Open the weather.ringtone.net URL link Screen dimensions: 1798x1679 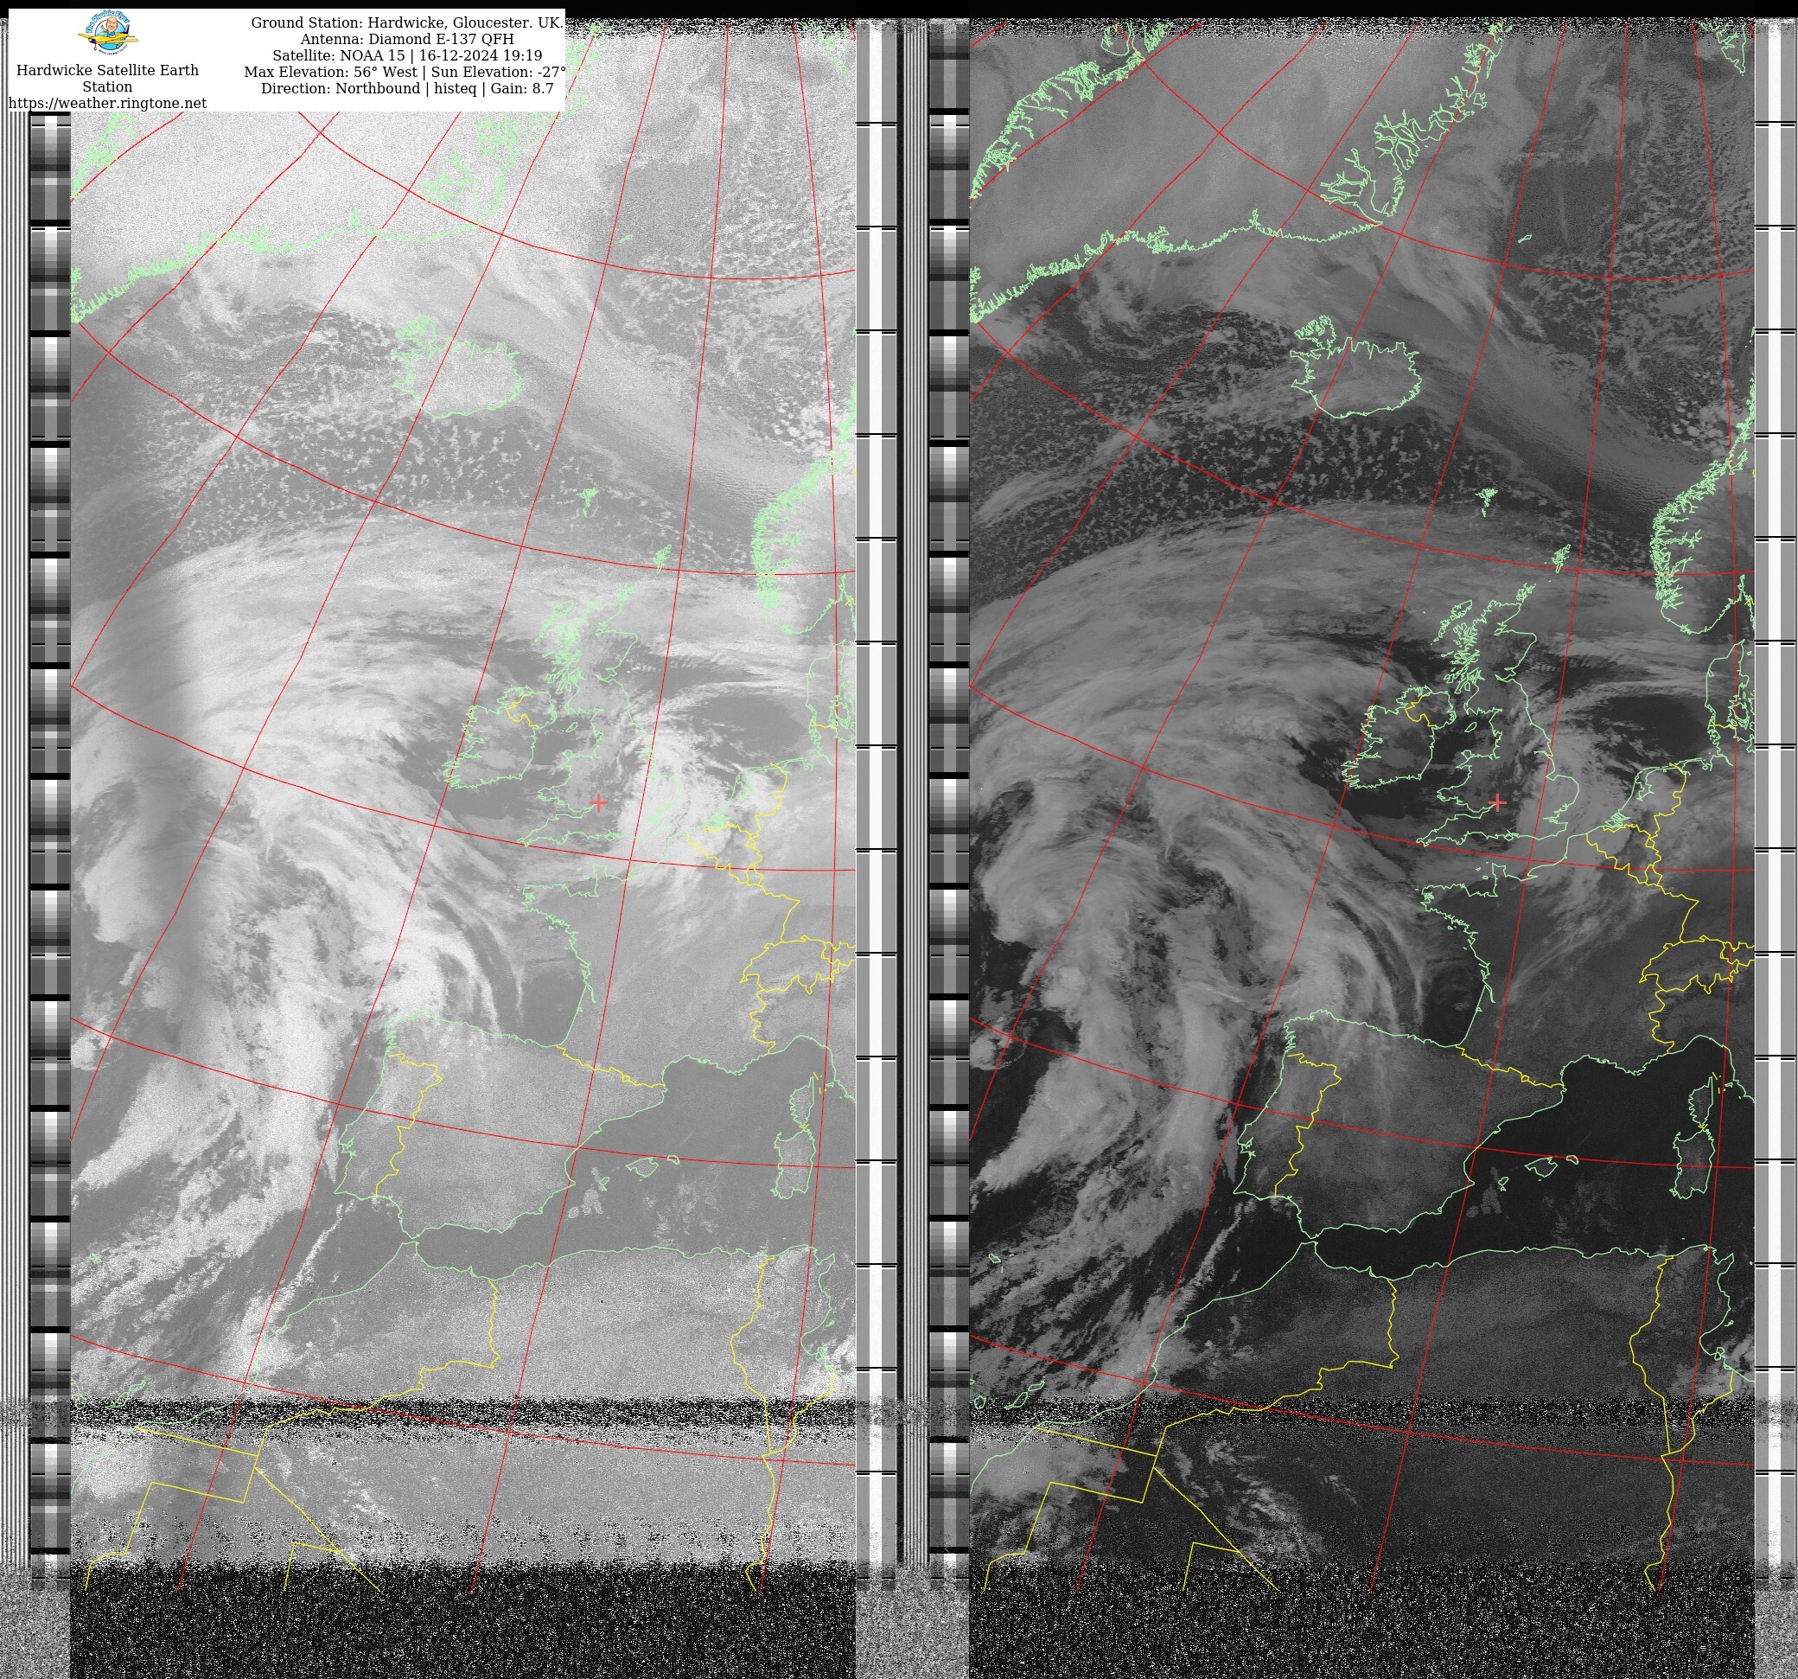coord(106,103)
